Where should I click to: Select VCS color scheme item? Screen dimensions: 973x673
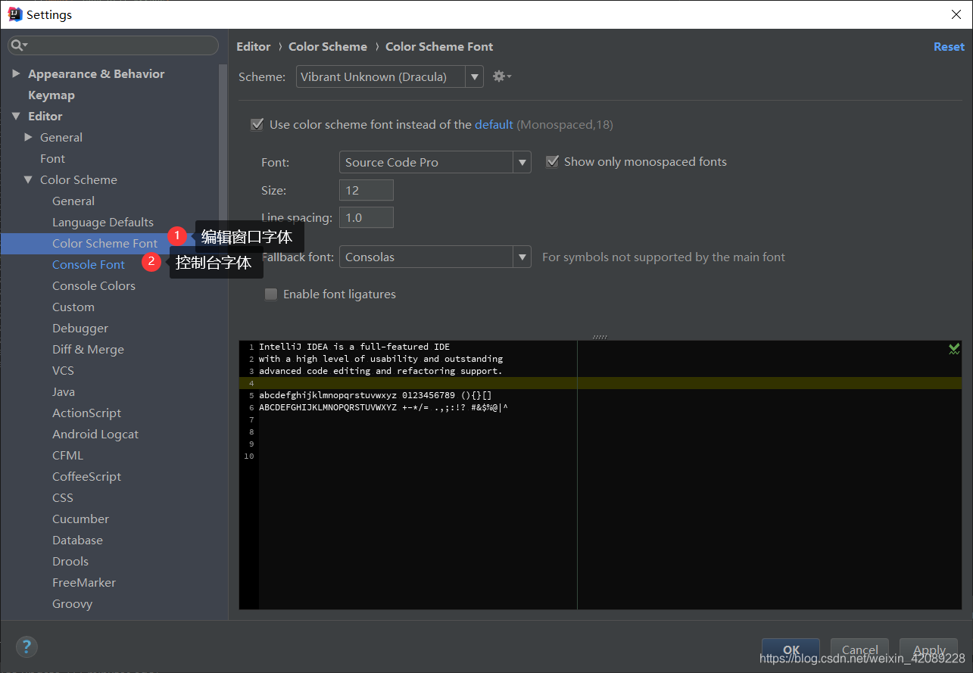64,370
